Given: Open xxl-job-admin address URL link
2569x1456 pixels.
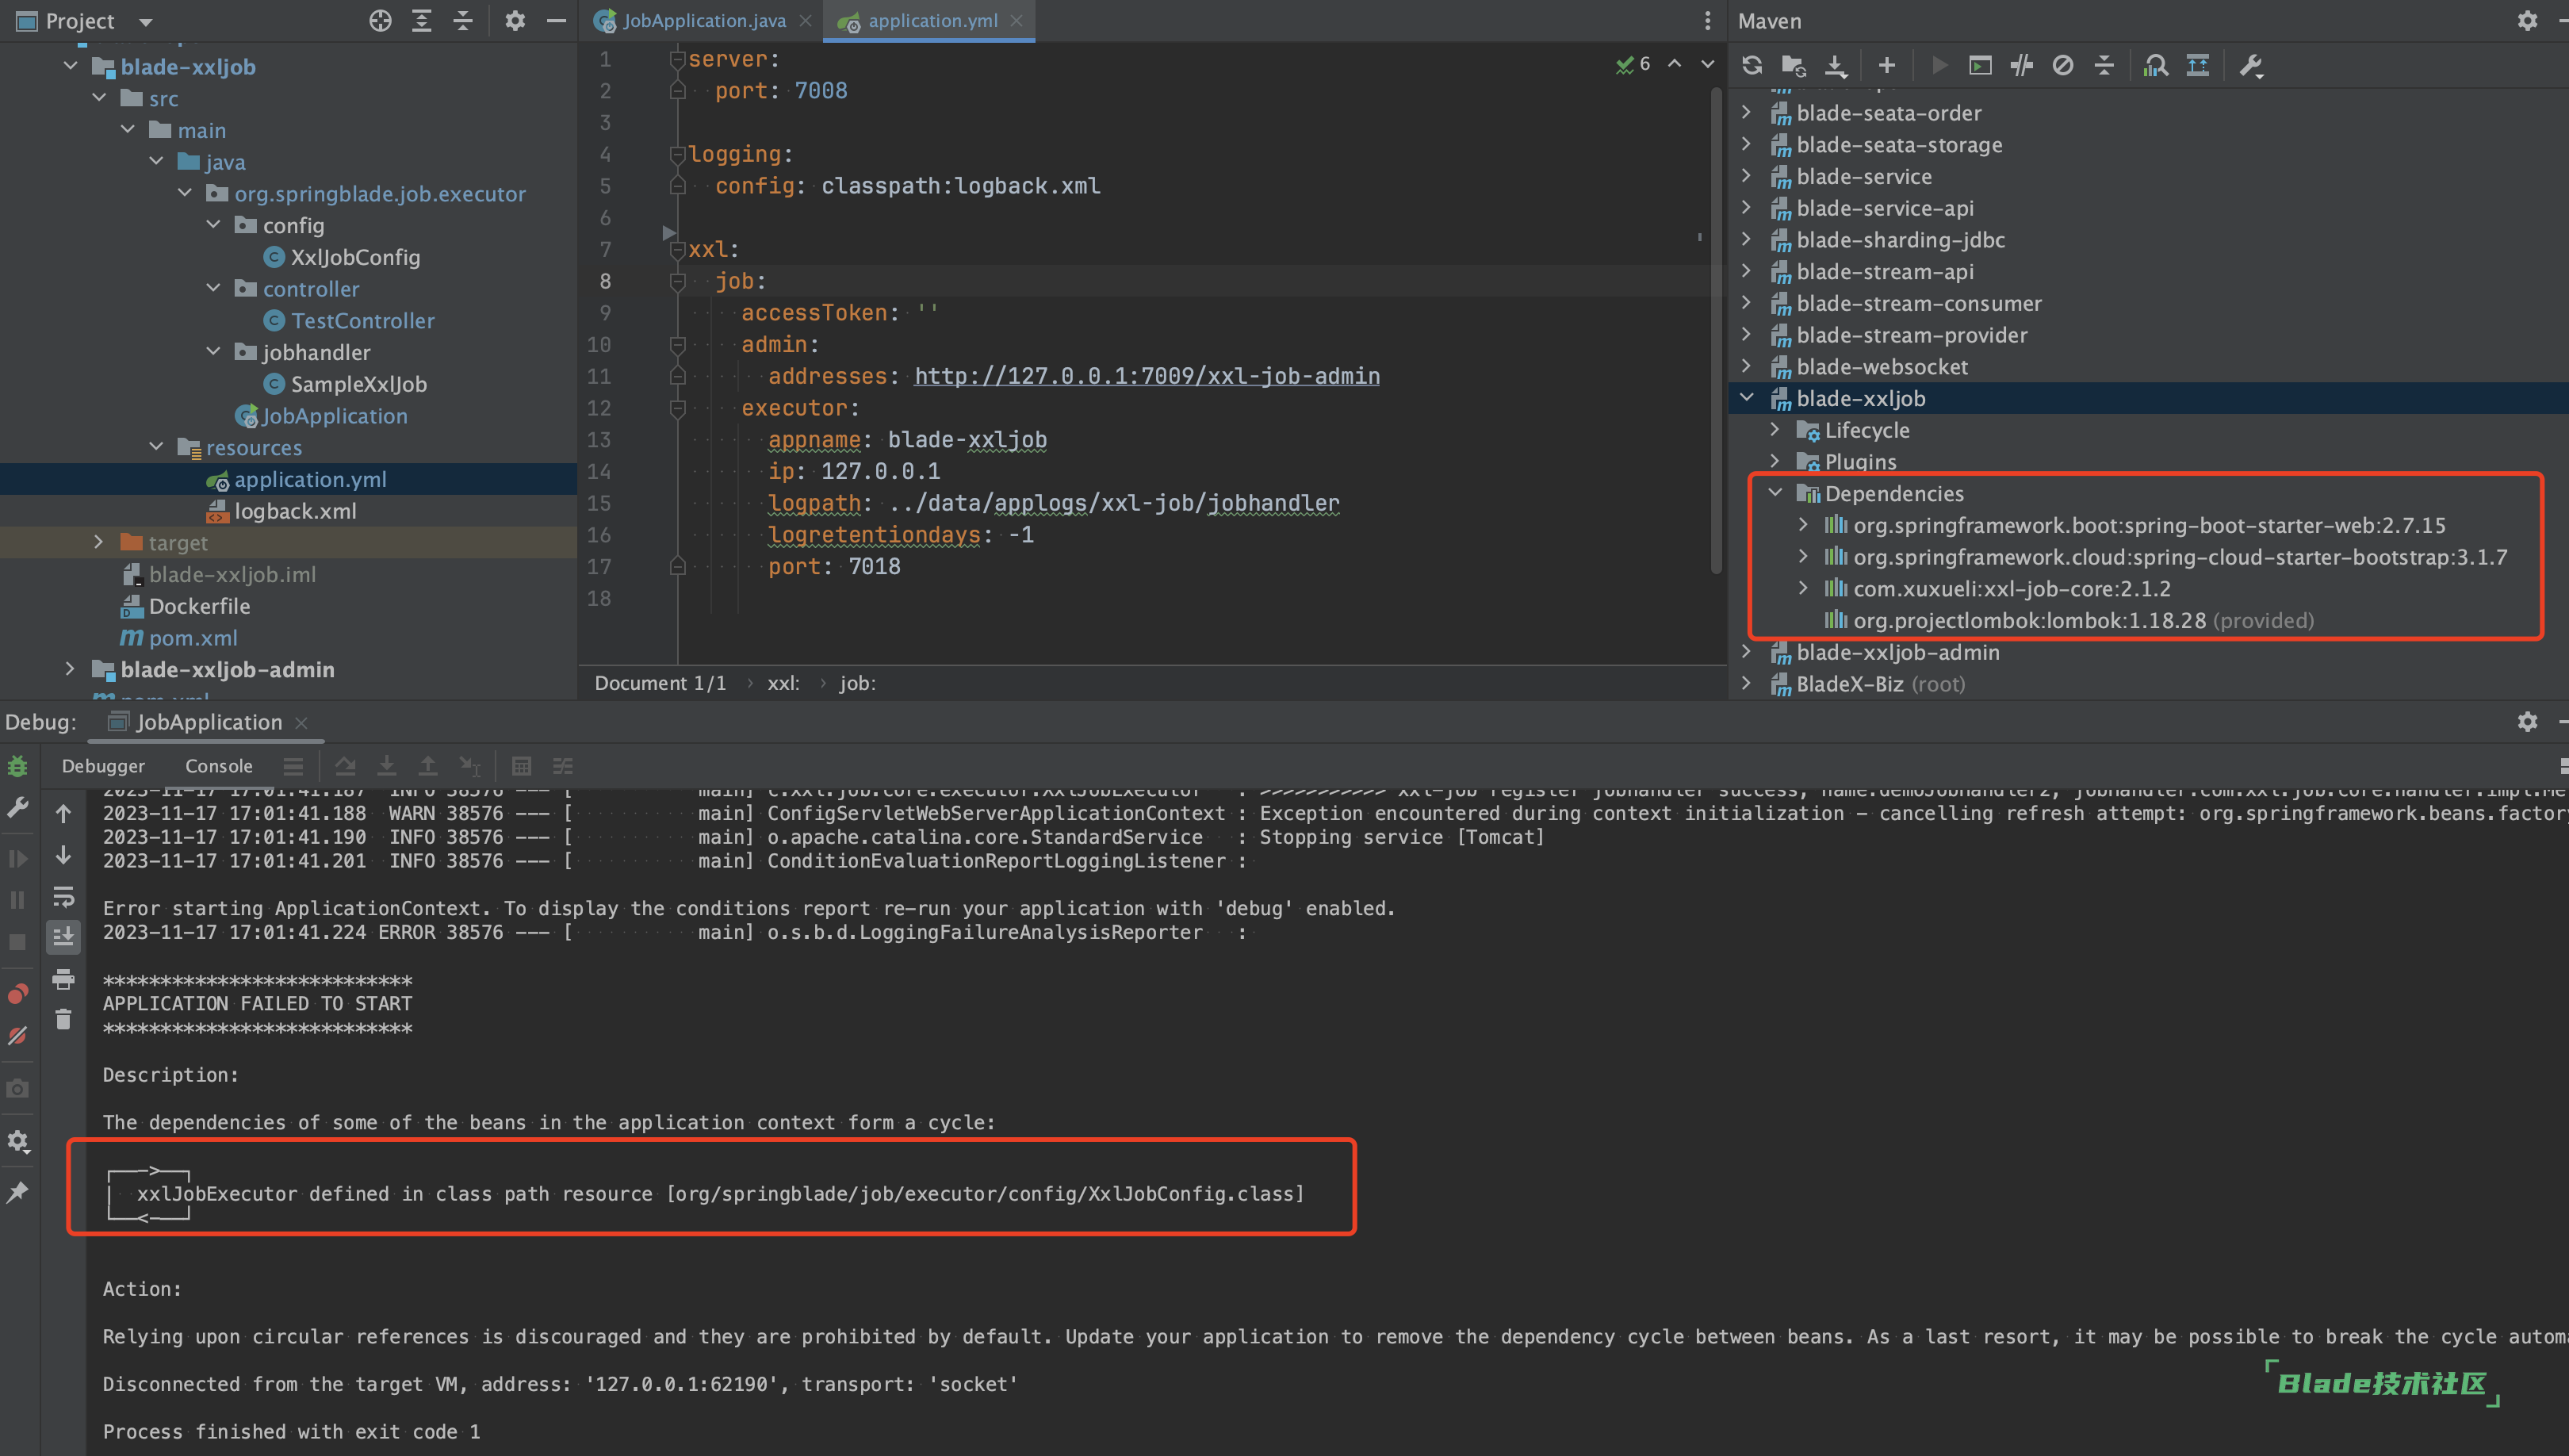Looking at the screenshot, I should [x=1147, y=376].
